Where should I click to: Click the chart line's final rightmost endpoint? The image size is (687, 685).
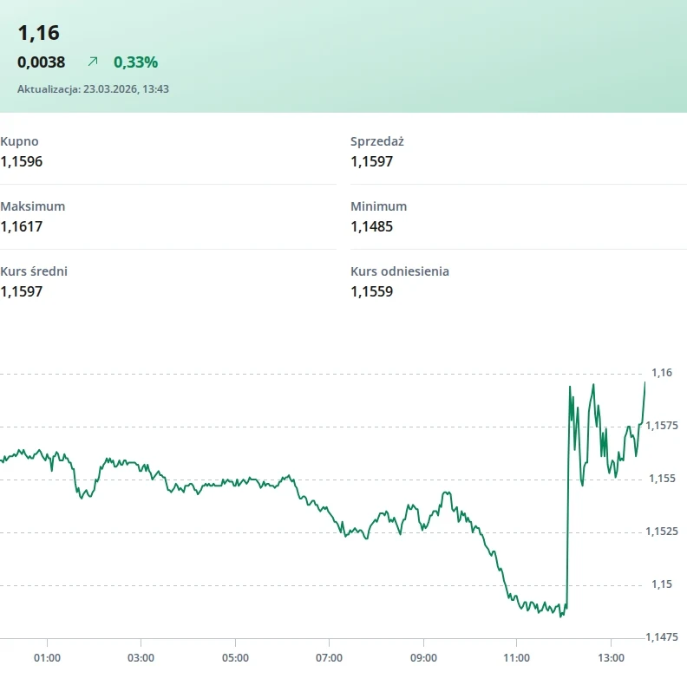coord(644,382)
